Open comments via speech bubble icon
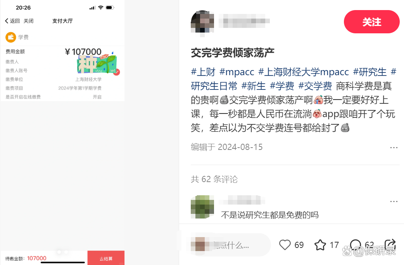The width and height of the screenshot is (404, 265). pos(356,244)
